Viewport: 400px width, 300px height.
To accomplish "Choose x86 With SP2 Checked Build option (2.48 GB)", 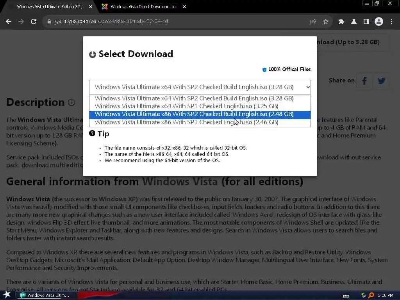I will pos(200,114).
